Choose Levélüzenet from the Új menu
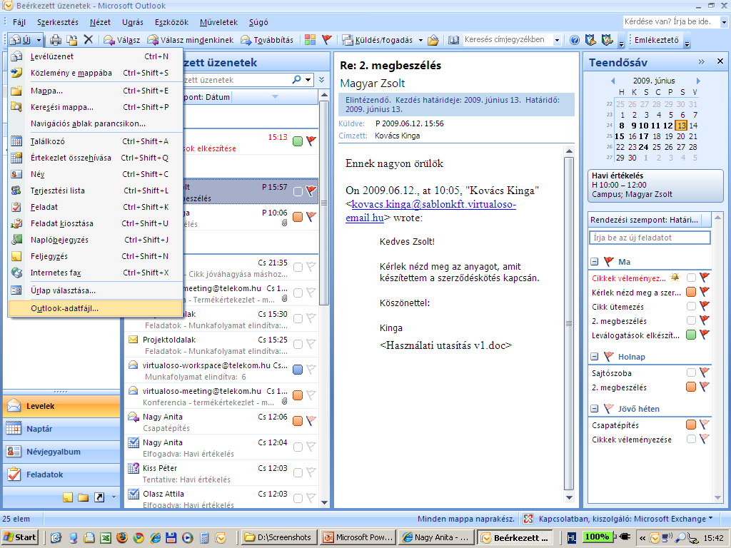 pos(95,56)
